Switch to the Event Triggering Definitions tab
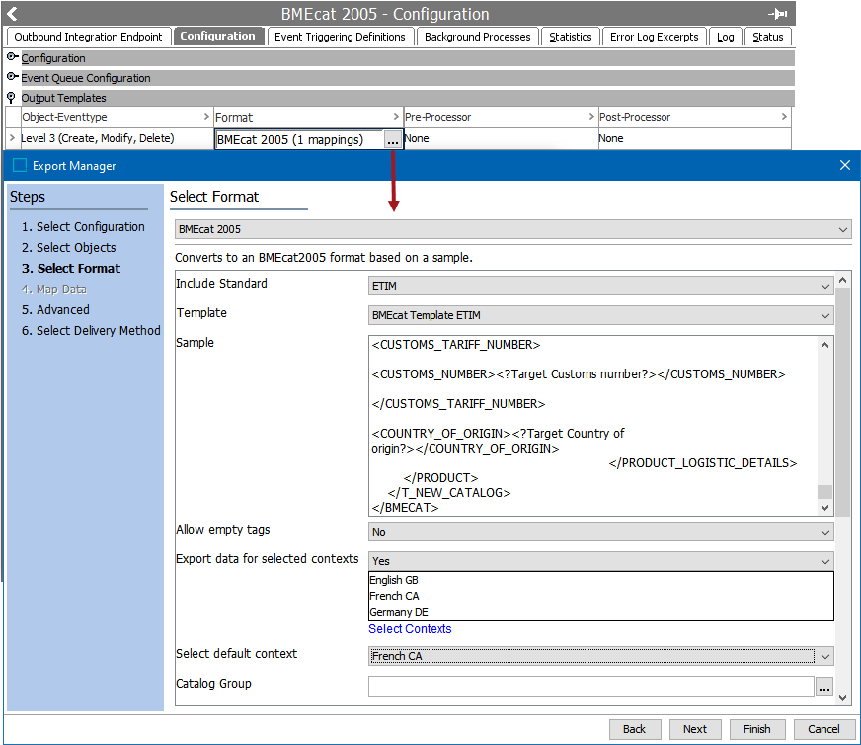The height and width of the screenshot is (745, 861). click(x=340, y=37)
